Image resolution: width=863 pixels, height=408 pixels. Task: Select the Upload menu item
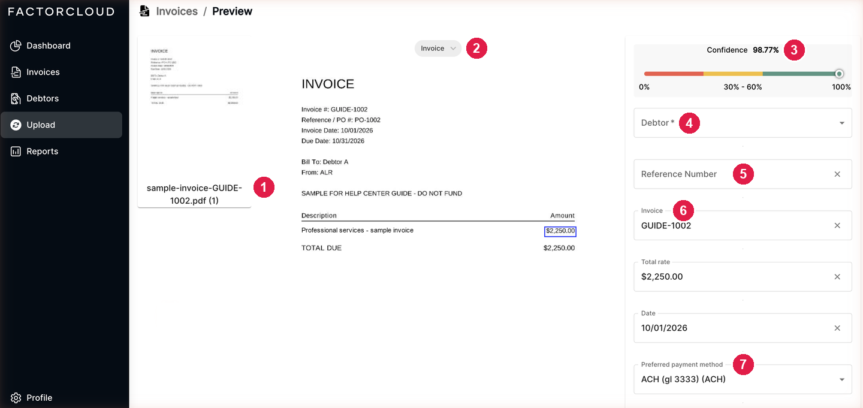click(x=61, y=125)
